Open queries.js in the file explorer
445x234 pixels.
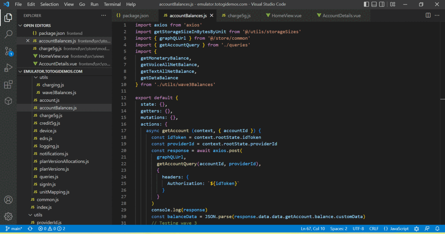49,177
